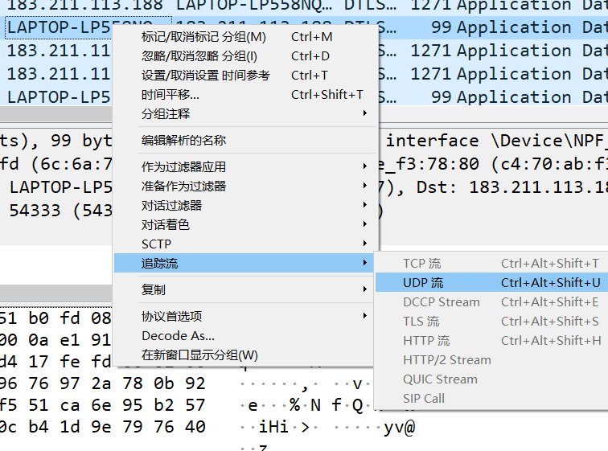Click the TCP 流 submenu item
Viewport: 608px width, 451px height.
coord(491,264)
